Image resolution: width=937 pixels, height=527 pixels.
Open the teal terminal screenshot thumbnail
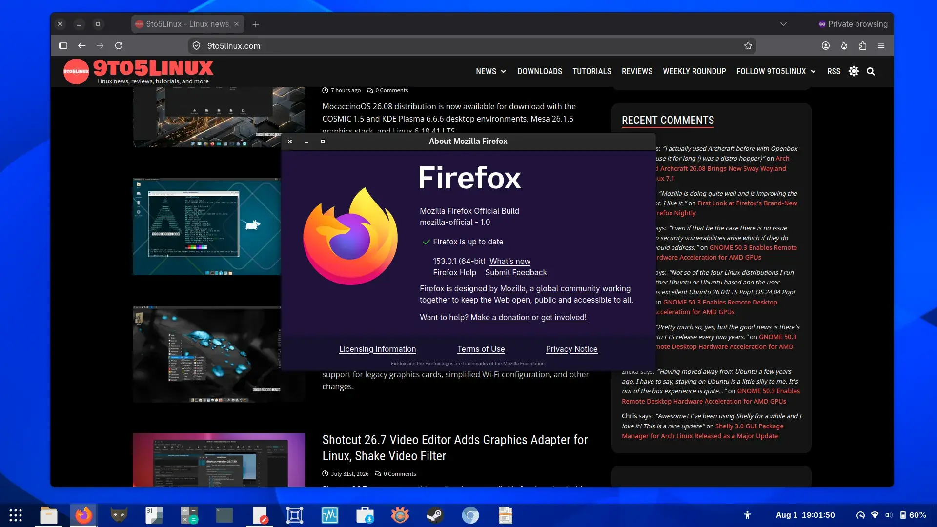[207, 226]
